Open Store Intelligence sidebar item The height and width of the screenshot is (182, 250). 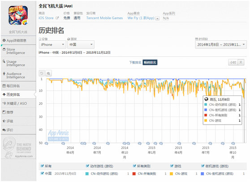coord(18,51)
